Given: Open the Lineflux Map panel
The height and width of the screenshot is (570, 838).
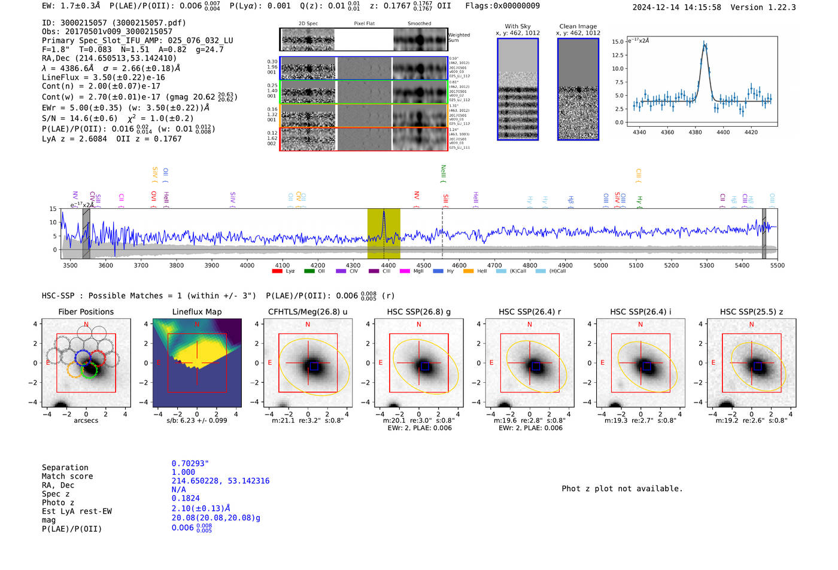Looking at the screenshot, I should point(197,363).
